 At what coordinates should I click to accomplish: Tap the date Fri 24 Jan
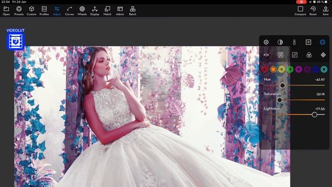tap(19, 2)
